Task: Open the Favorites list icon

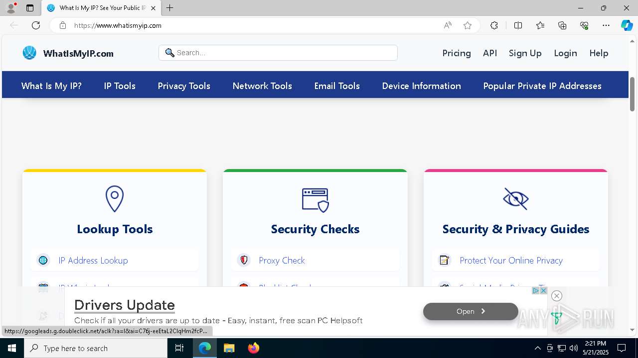Action: [x=540, y=25]
